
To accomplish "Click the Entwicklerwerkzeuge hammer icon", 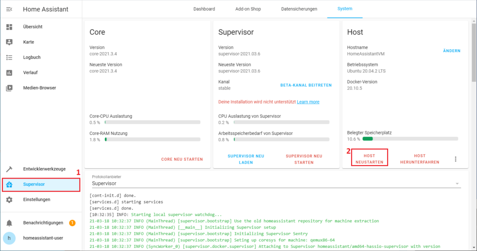I will point(9,169).
